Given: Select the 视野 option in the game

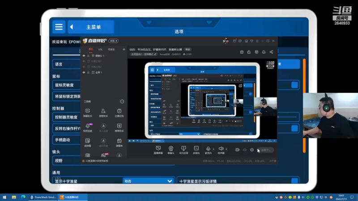Looking at the screenshot, I should pyautogui.click(x=66, y=161).
